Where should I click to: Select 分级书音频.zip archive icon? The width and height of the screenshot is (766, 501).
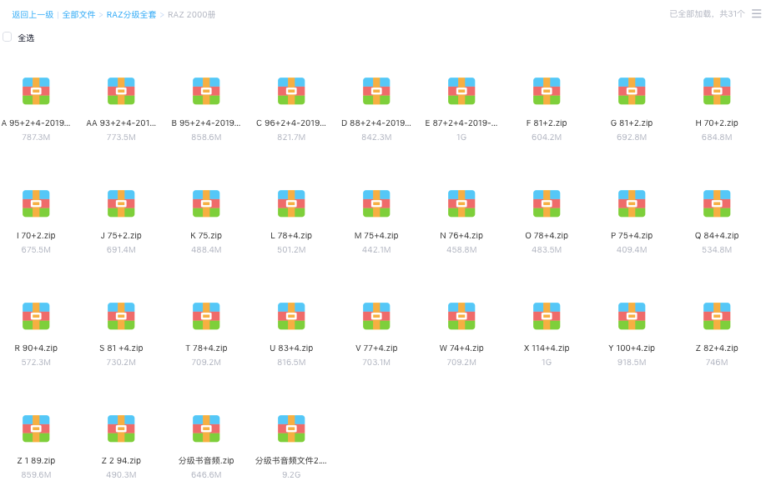(x=206, y=428)
